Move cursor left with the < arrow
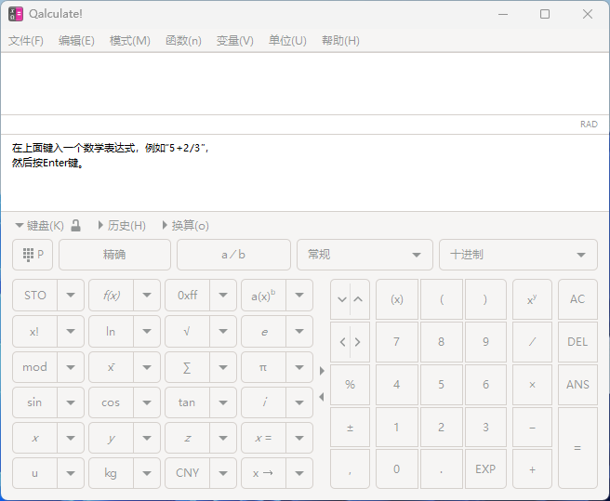Screen dimensions: 610x501 341,342
